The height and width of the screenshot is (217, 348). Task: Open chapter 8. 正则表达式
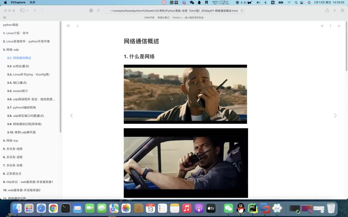pyautogui.click(x=12, y=174)
